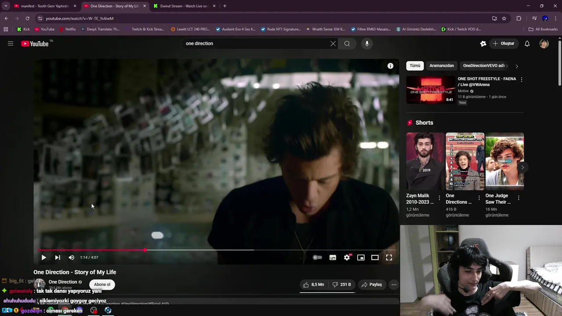Focus the YouTube search field
Viewport: 562px width, 316px height.
(256, 43)
